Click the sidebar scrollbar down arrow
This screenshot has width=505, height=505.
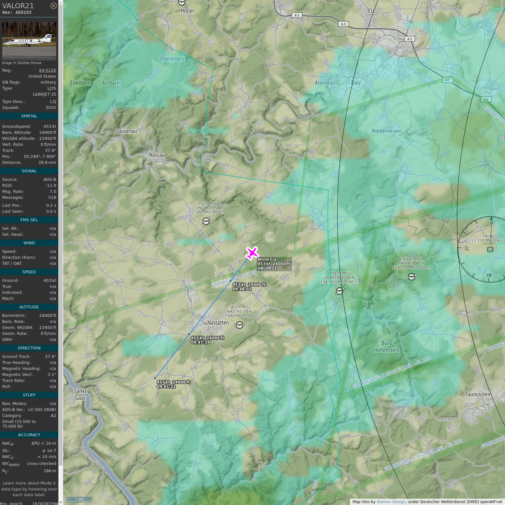tap(61, 503)
